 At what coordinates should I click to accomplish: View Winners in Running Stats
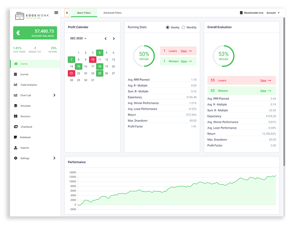[x=186, y=61]
